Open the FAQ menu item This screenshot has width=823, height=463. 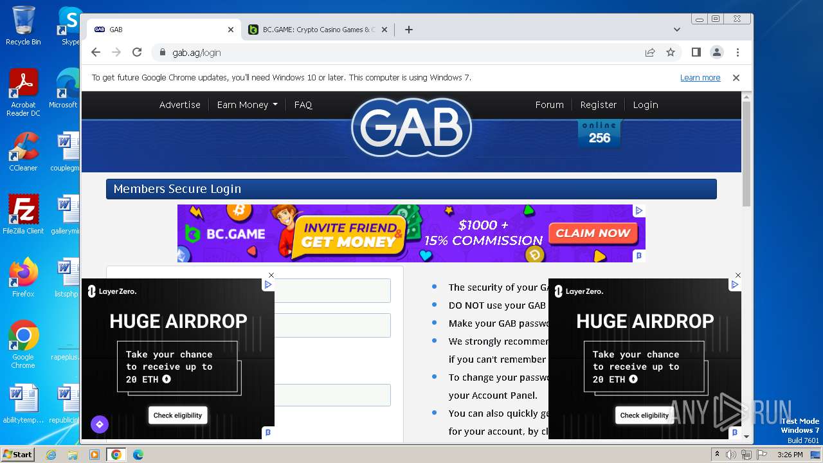(303, 105)
